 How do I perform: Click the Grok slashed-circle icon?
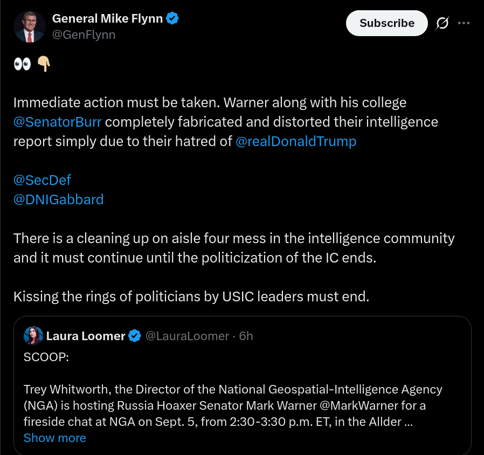point(442,23)
